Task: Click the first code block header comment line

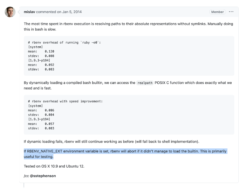Action: [x=64, y=42]
